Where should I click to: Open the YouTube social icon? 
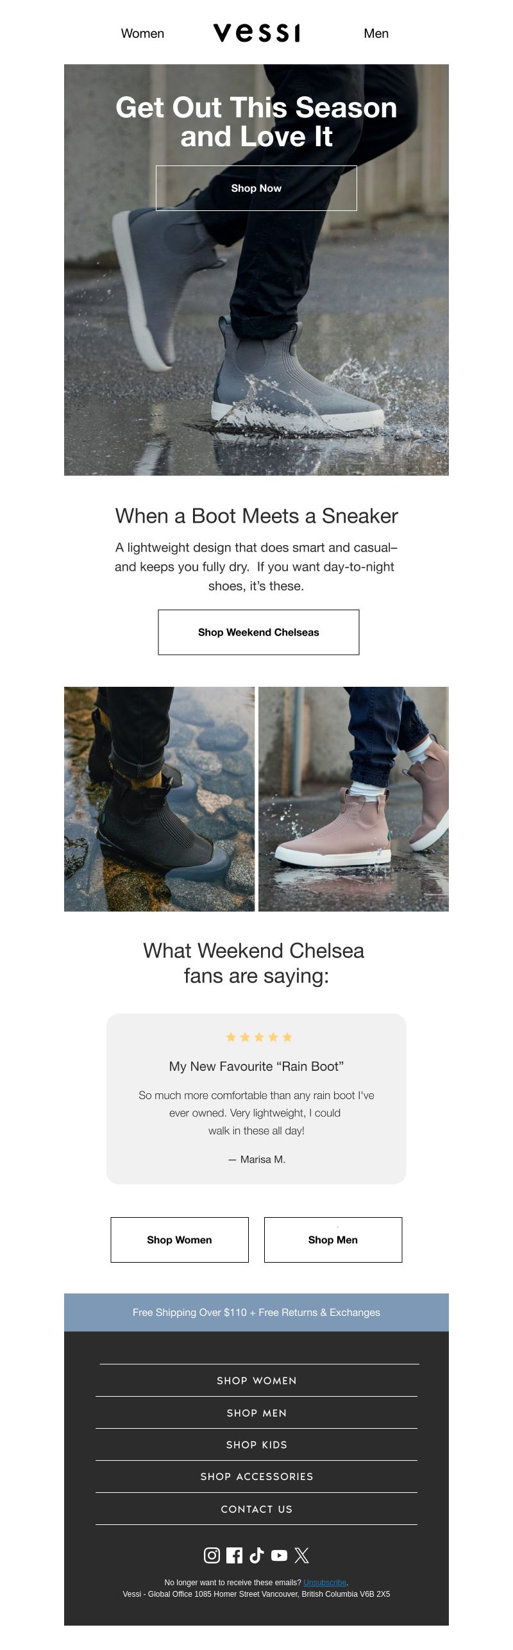pyautogui.click(x=279, y=1554)
